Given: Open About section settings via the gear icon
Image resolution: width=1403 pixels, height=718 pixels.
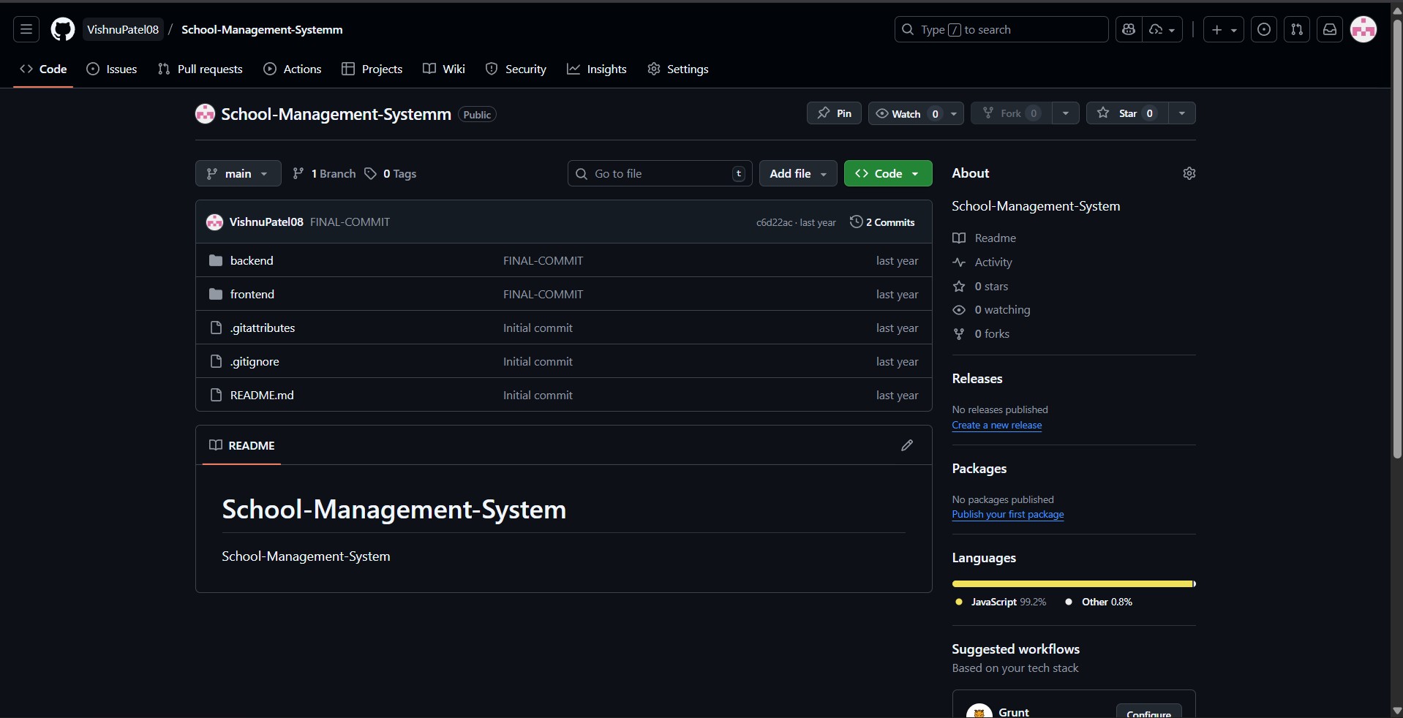Looking at the screenshot, I should [1189, 173].
